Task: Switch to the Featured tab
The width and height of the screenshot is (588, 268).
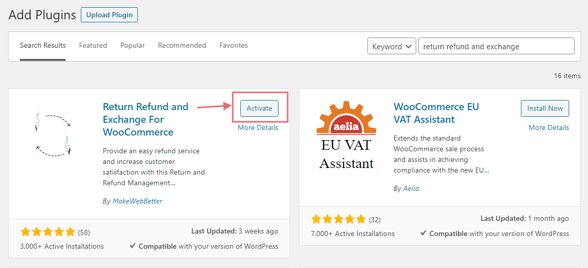Action: coord(93,45)
